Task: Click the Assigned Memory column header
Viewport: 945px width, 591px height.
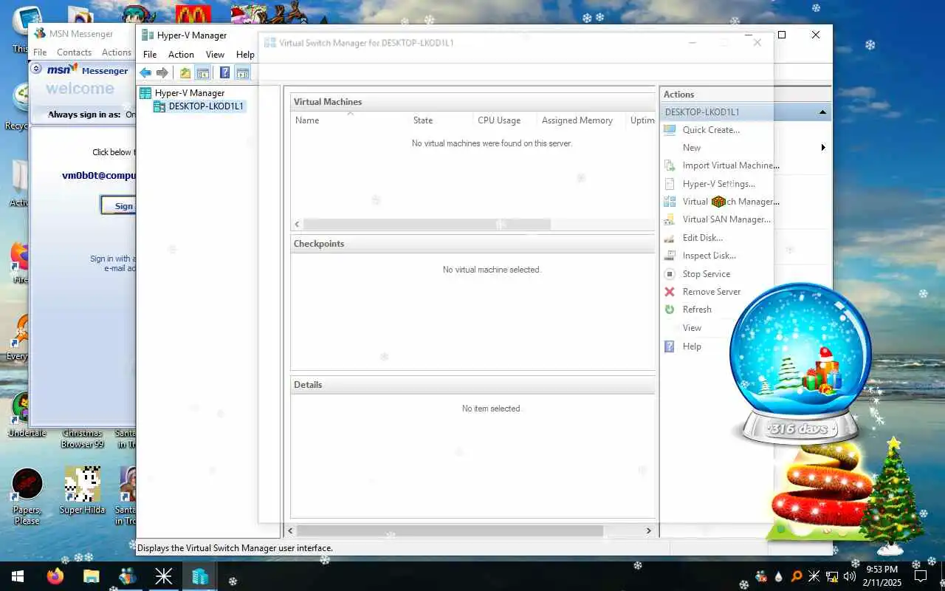Action: (581, 120)
